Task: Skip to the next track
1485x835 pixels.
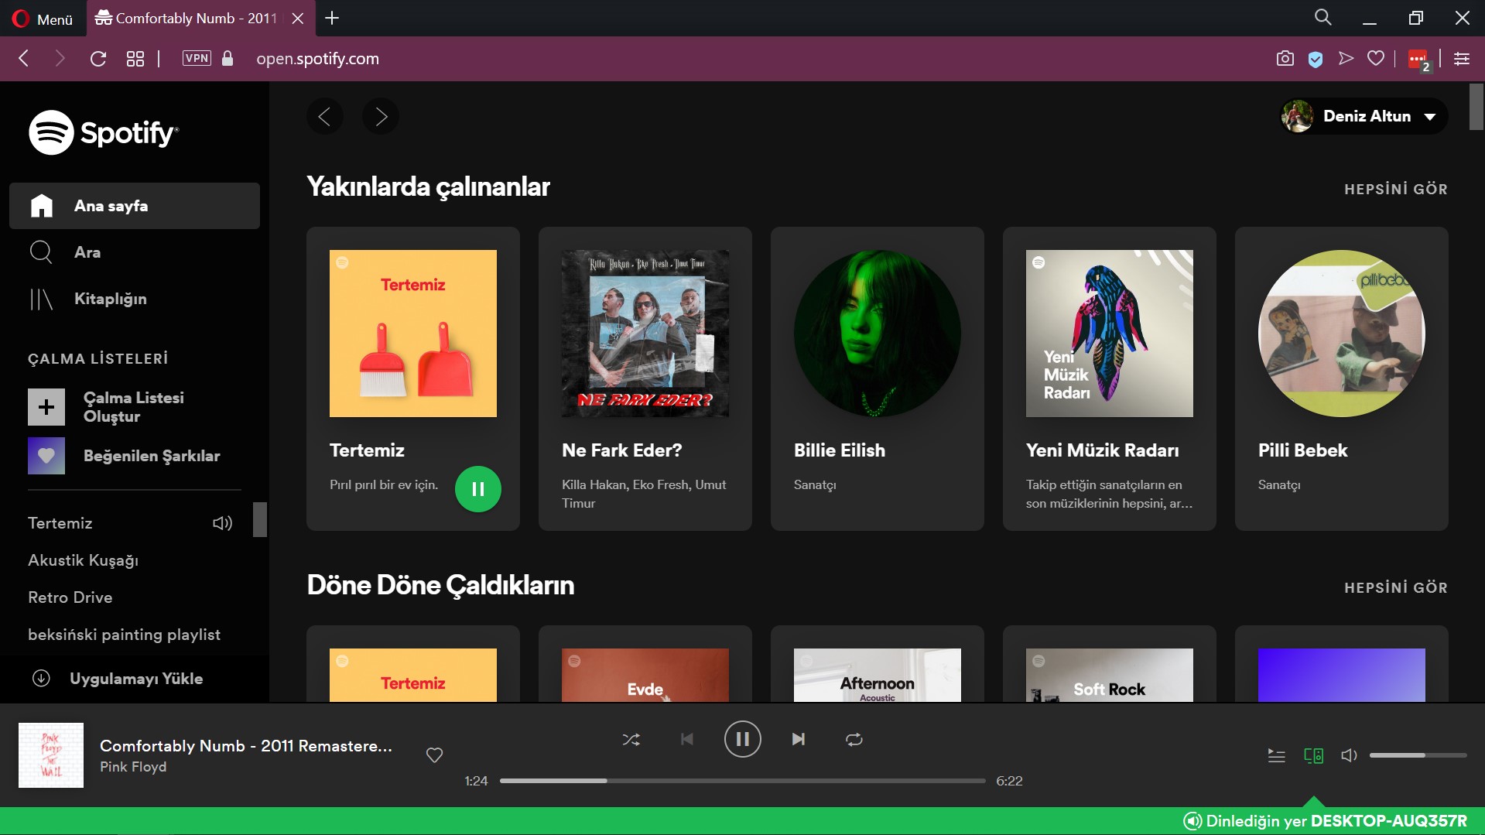Action: [798, 739]
